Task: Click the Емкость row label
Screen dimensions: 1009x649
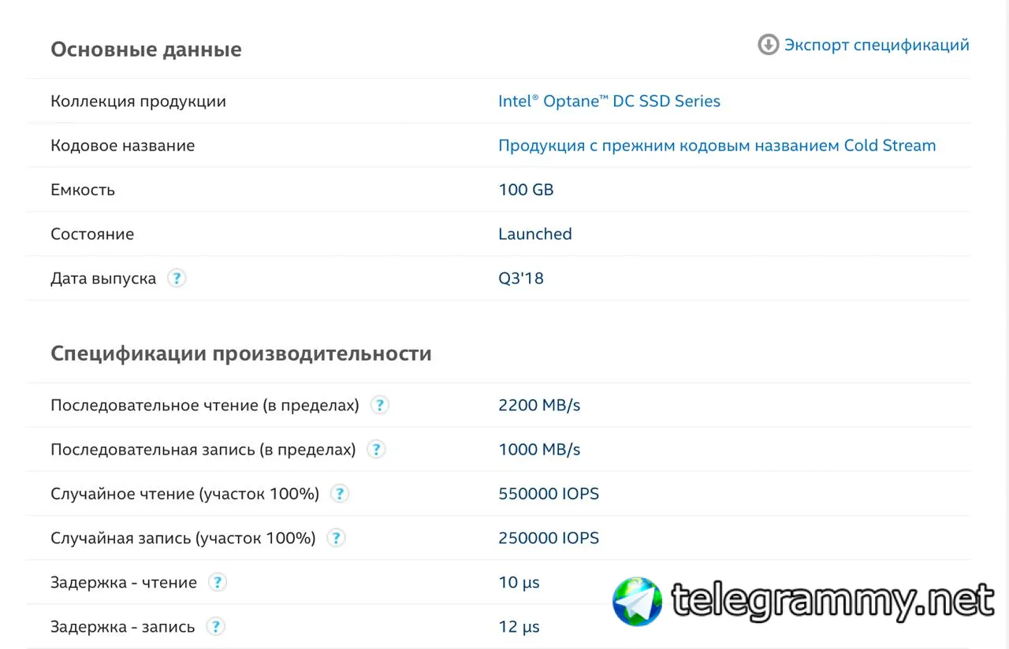Action: 83,190
